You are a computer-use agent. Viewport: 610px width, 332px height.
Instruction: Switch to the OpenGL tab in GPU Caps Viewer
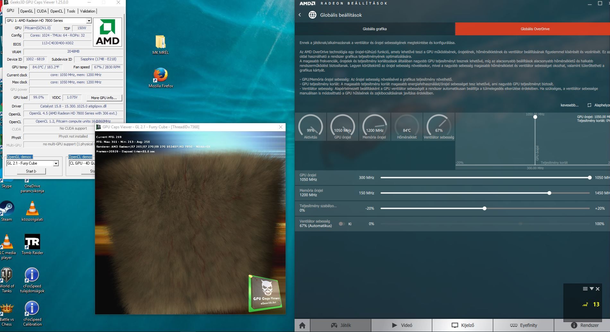[x=26, y=11]
